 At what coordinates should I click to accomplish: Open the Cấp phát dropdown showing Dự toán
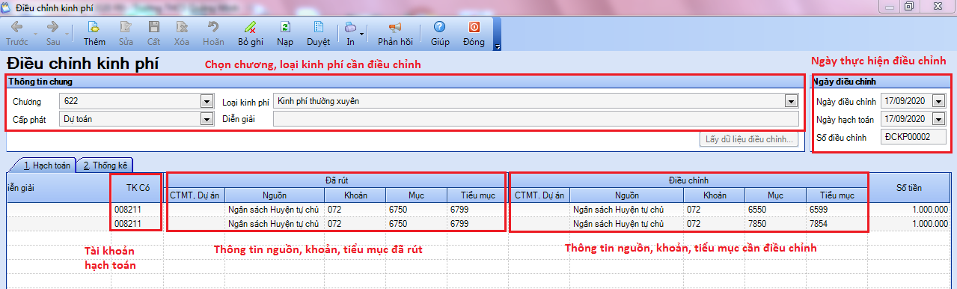point(207,118)
